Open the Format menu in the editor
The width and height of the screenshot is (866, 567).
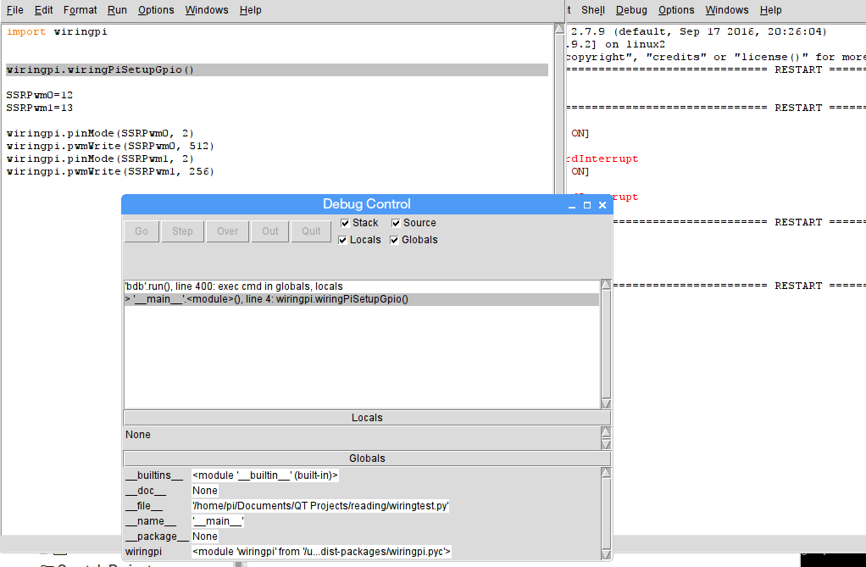pos(80,10)
